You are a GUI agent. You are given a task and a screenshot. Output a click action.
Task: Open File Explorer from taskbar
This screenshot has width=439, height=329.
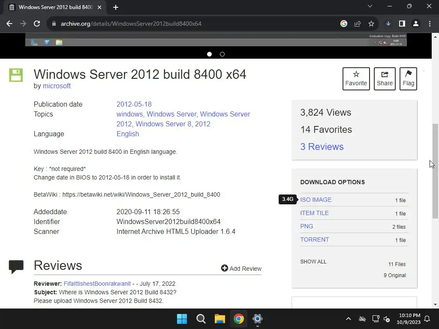[x=220, y=319]
